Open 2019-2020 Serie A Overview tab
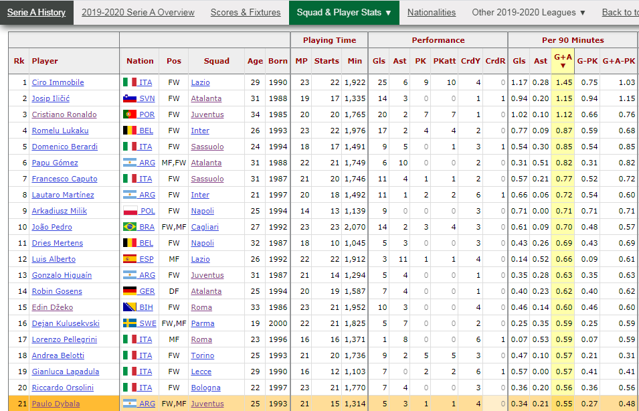The width and height of the screenshot is (639, 411). pyautogui.click(x=138, y=12)
